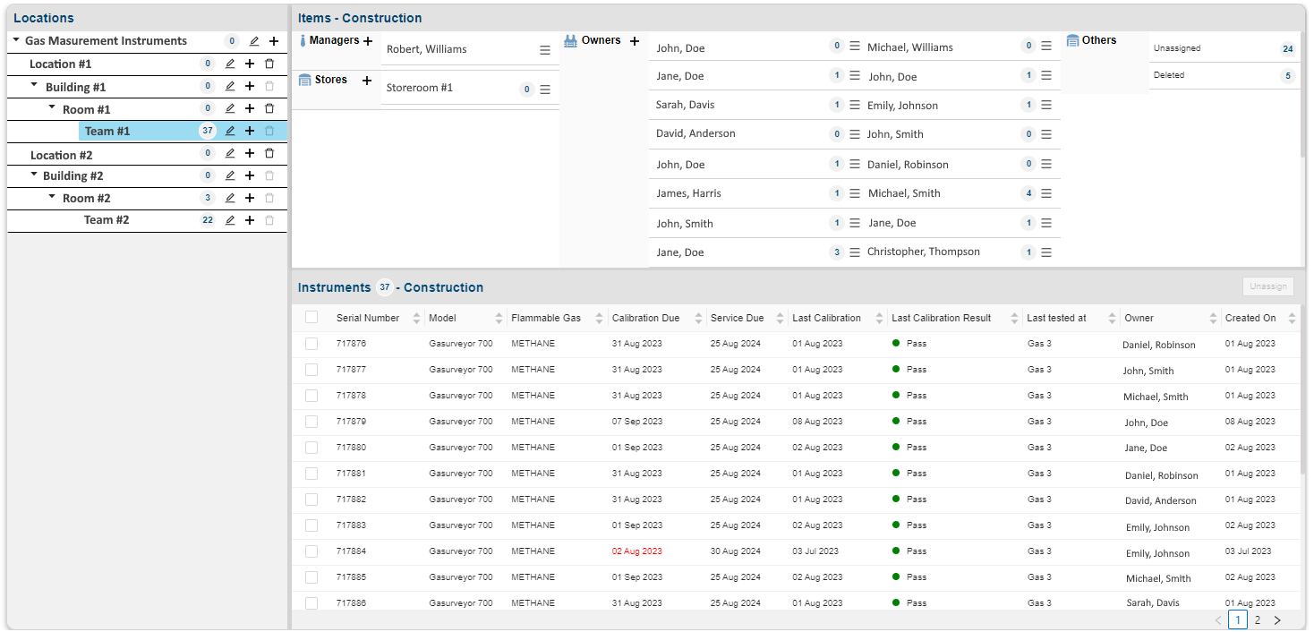
Task: Check the row for serial 717884
Action: pos(311,551)
